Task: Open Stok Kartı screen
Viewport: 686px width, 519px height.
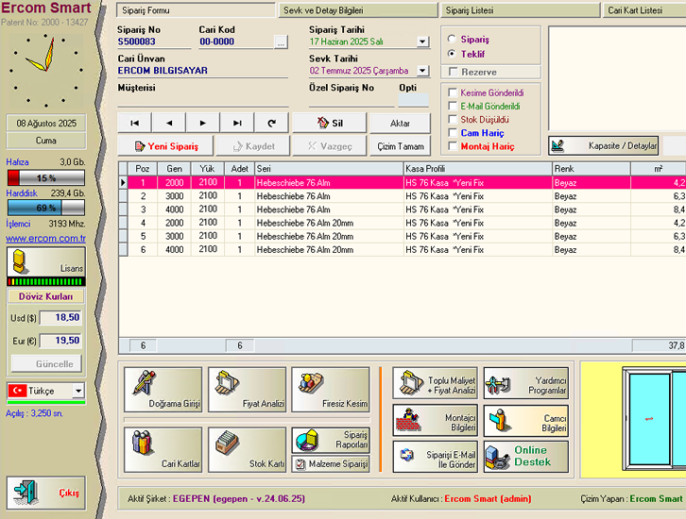Action: tap(246, 449)
